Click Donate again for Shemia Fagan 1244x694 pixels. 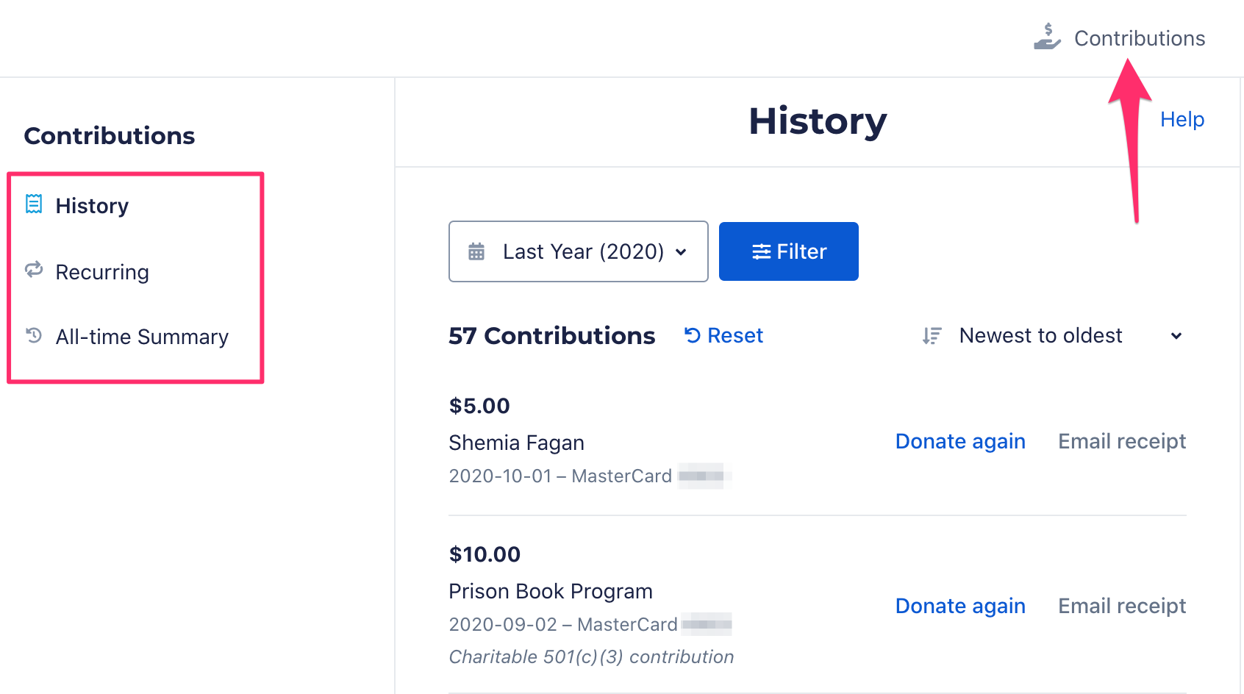[x=960, y=441]
